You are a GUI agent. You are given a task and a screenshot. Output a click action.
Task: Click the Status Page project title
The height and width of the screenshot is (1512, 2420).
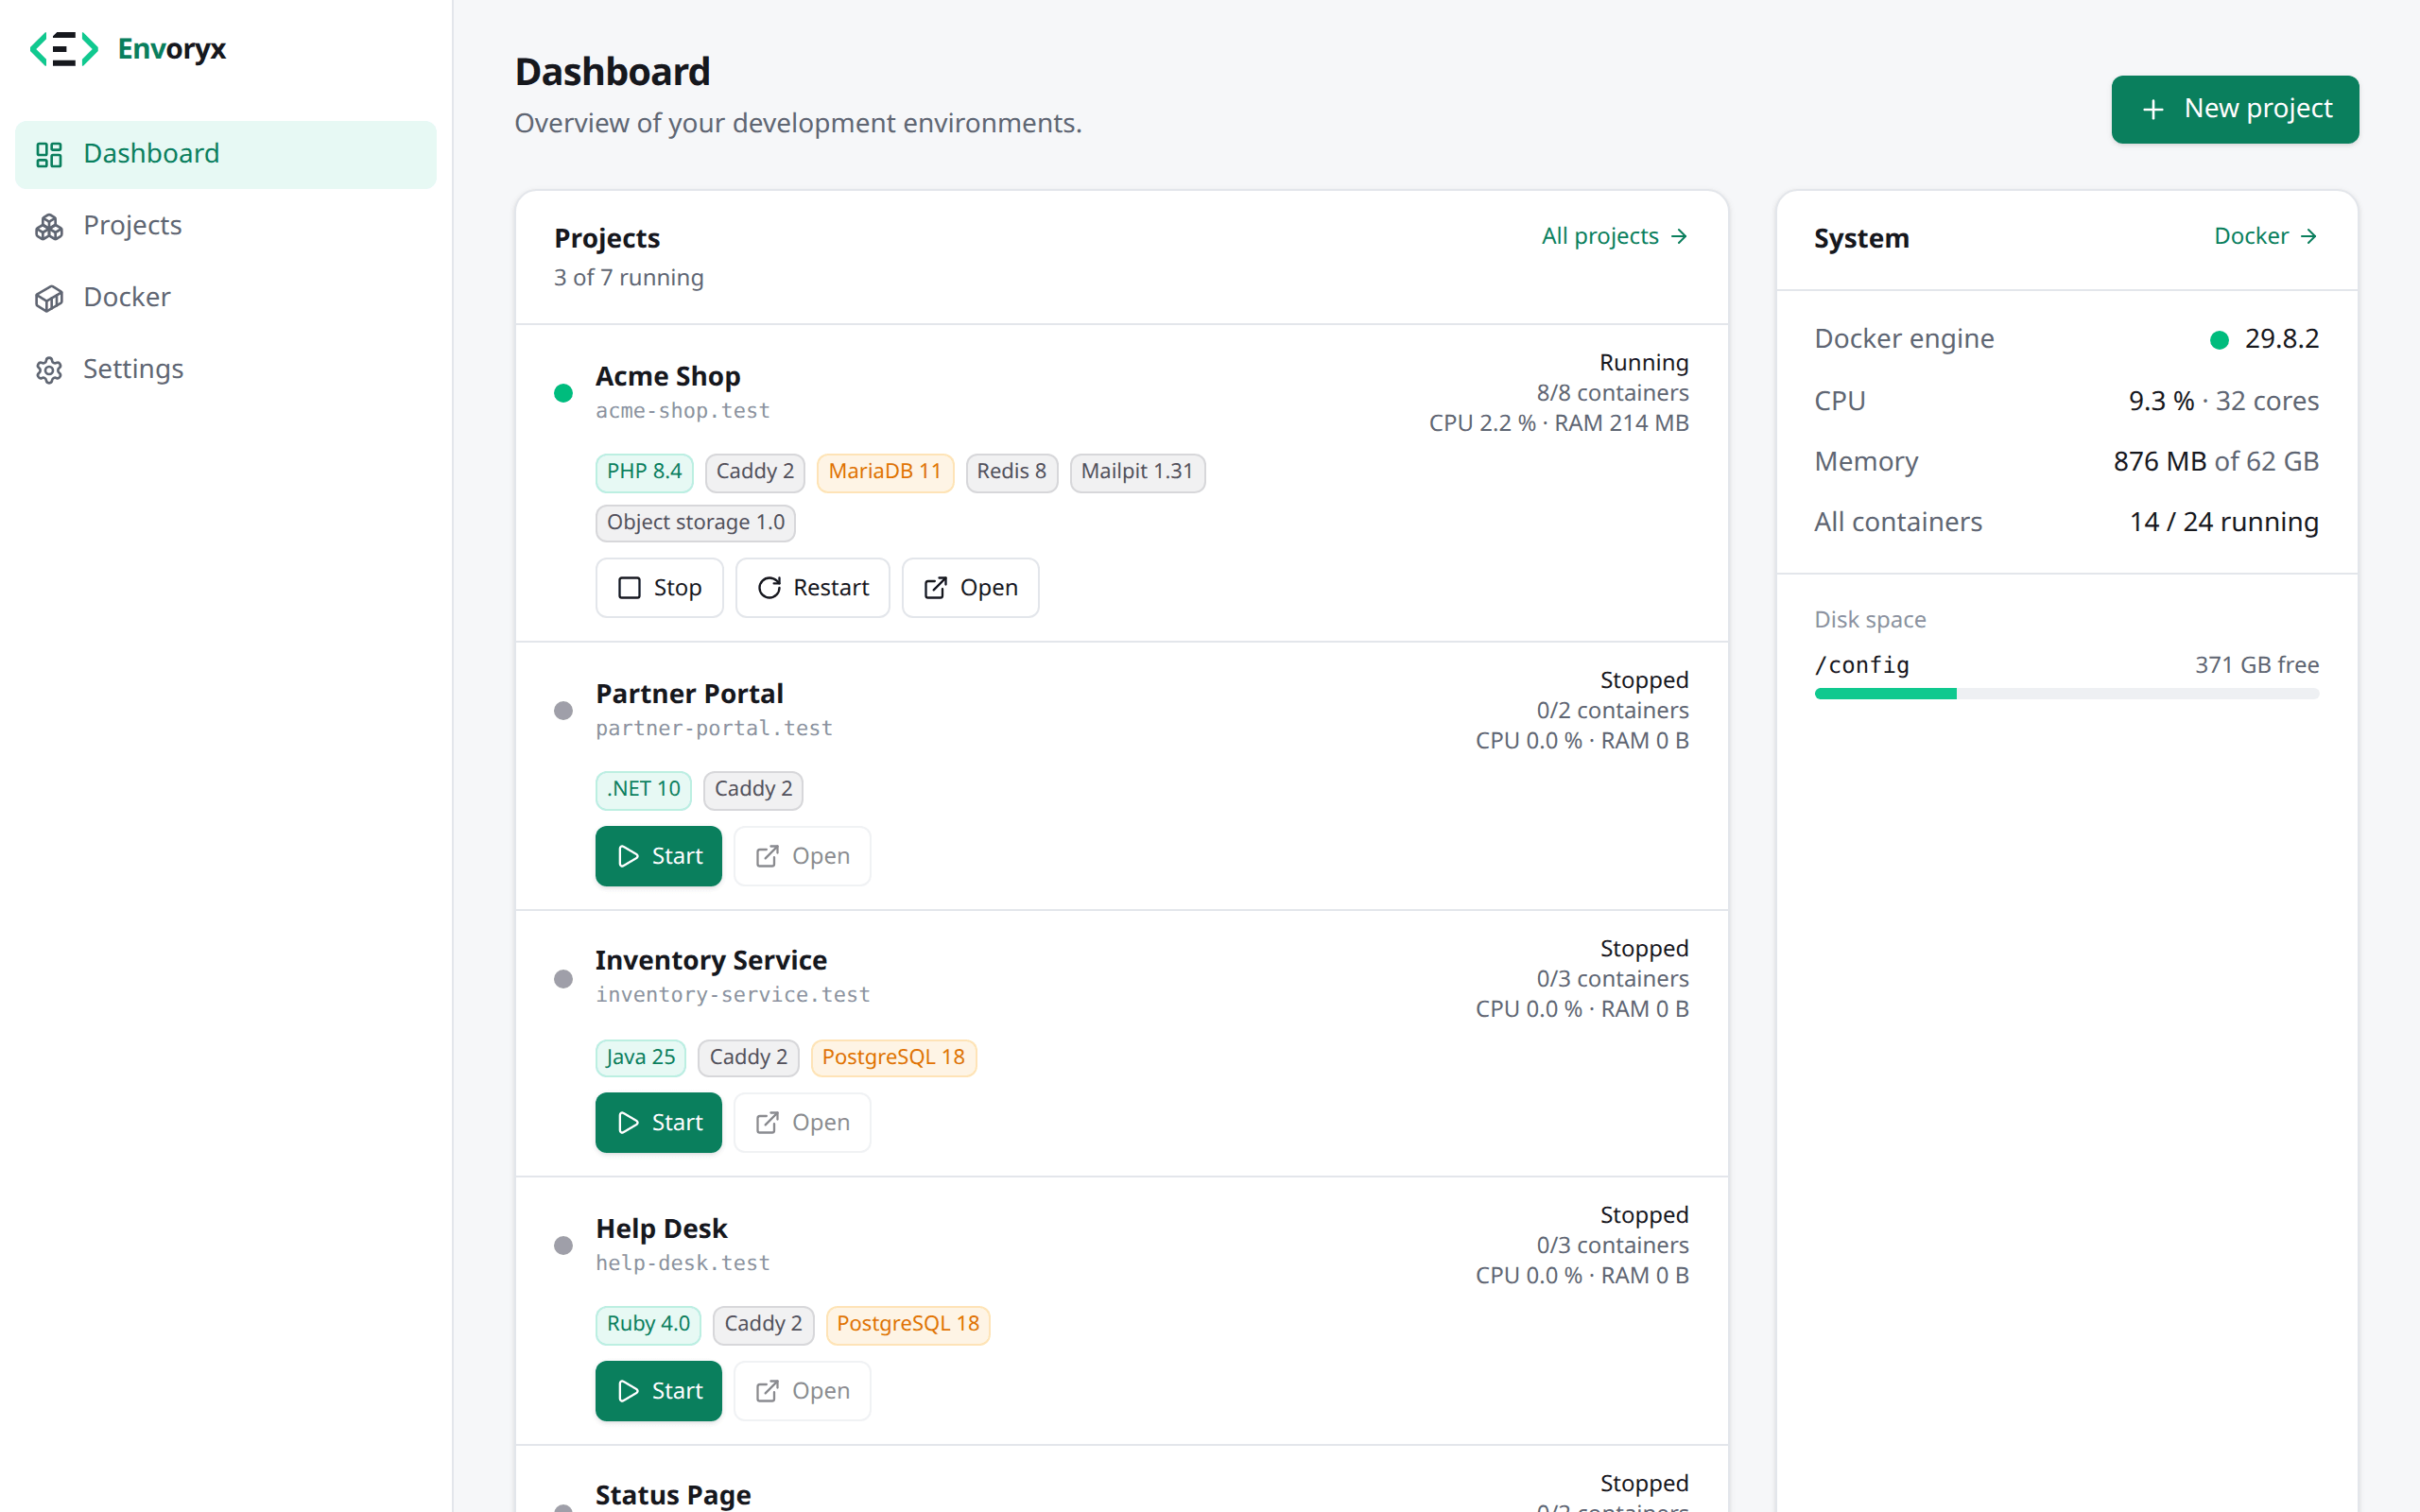[x=673, y=1495]
